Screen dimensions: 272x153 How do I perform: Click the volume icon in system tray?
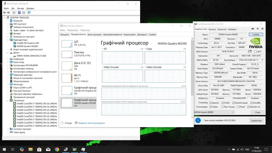242,149
